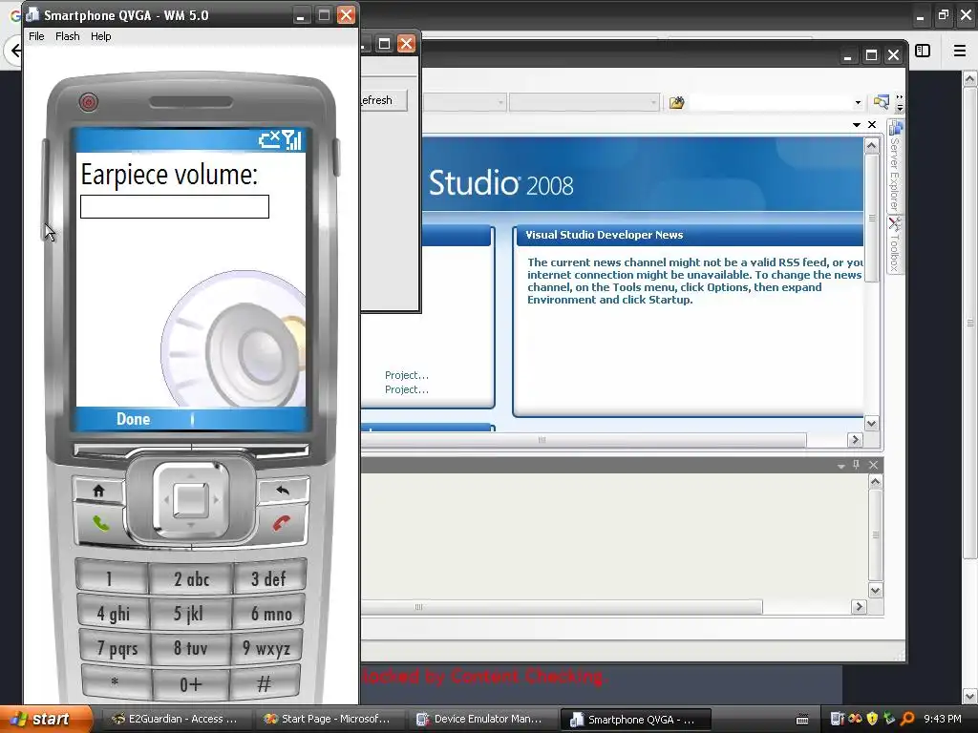Close the Visual Studio Start Page tab

tap(872, 125)
